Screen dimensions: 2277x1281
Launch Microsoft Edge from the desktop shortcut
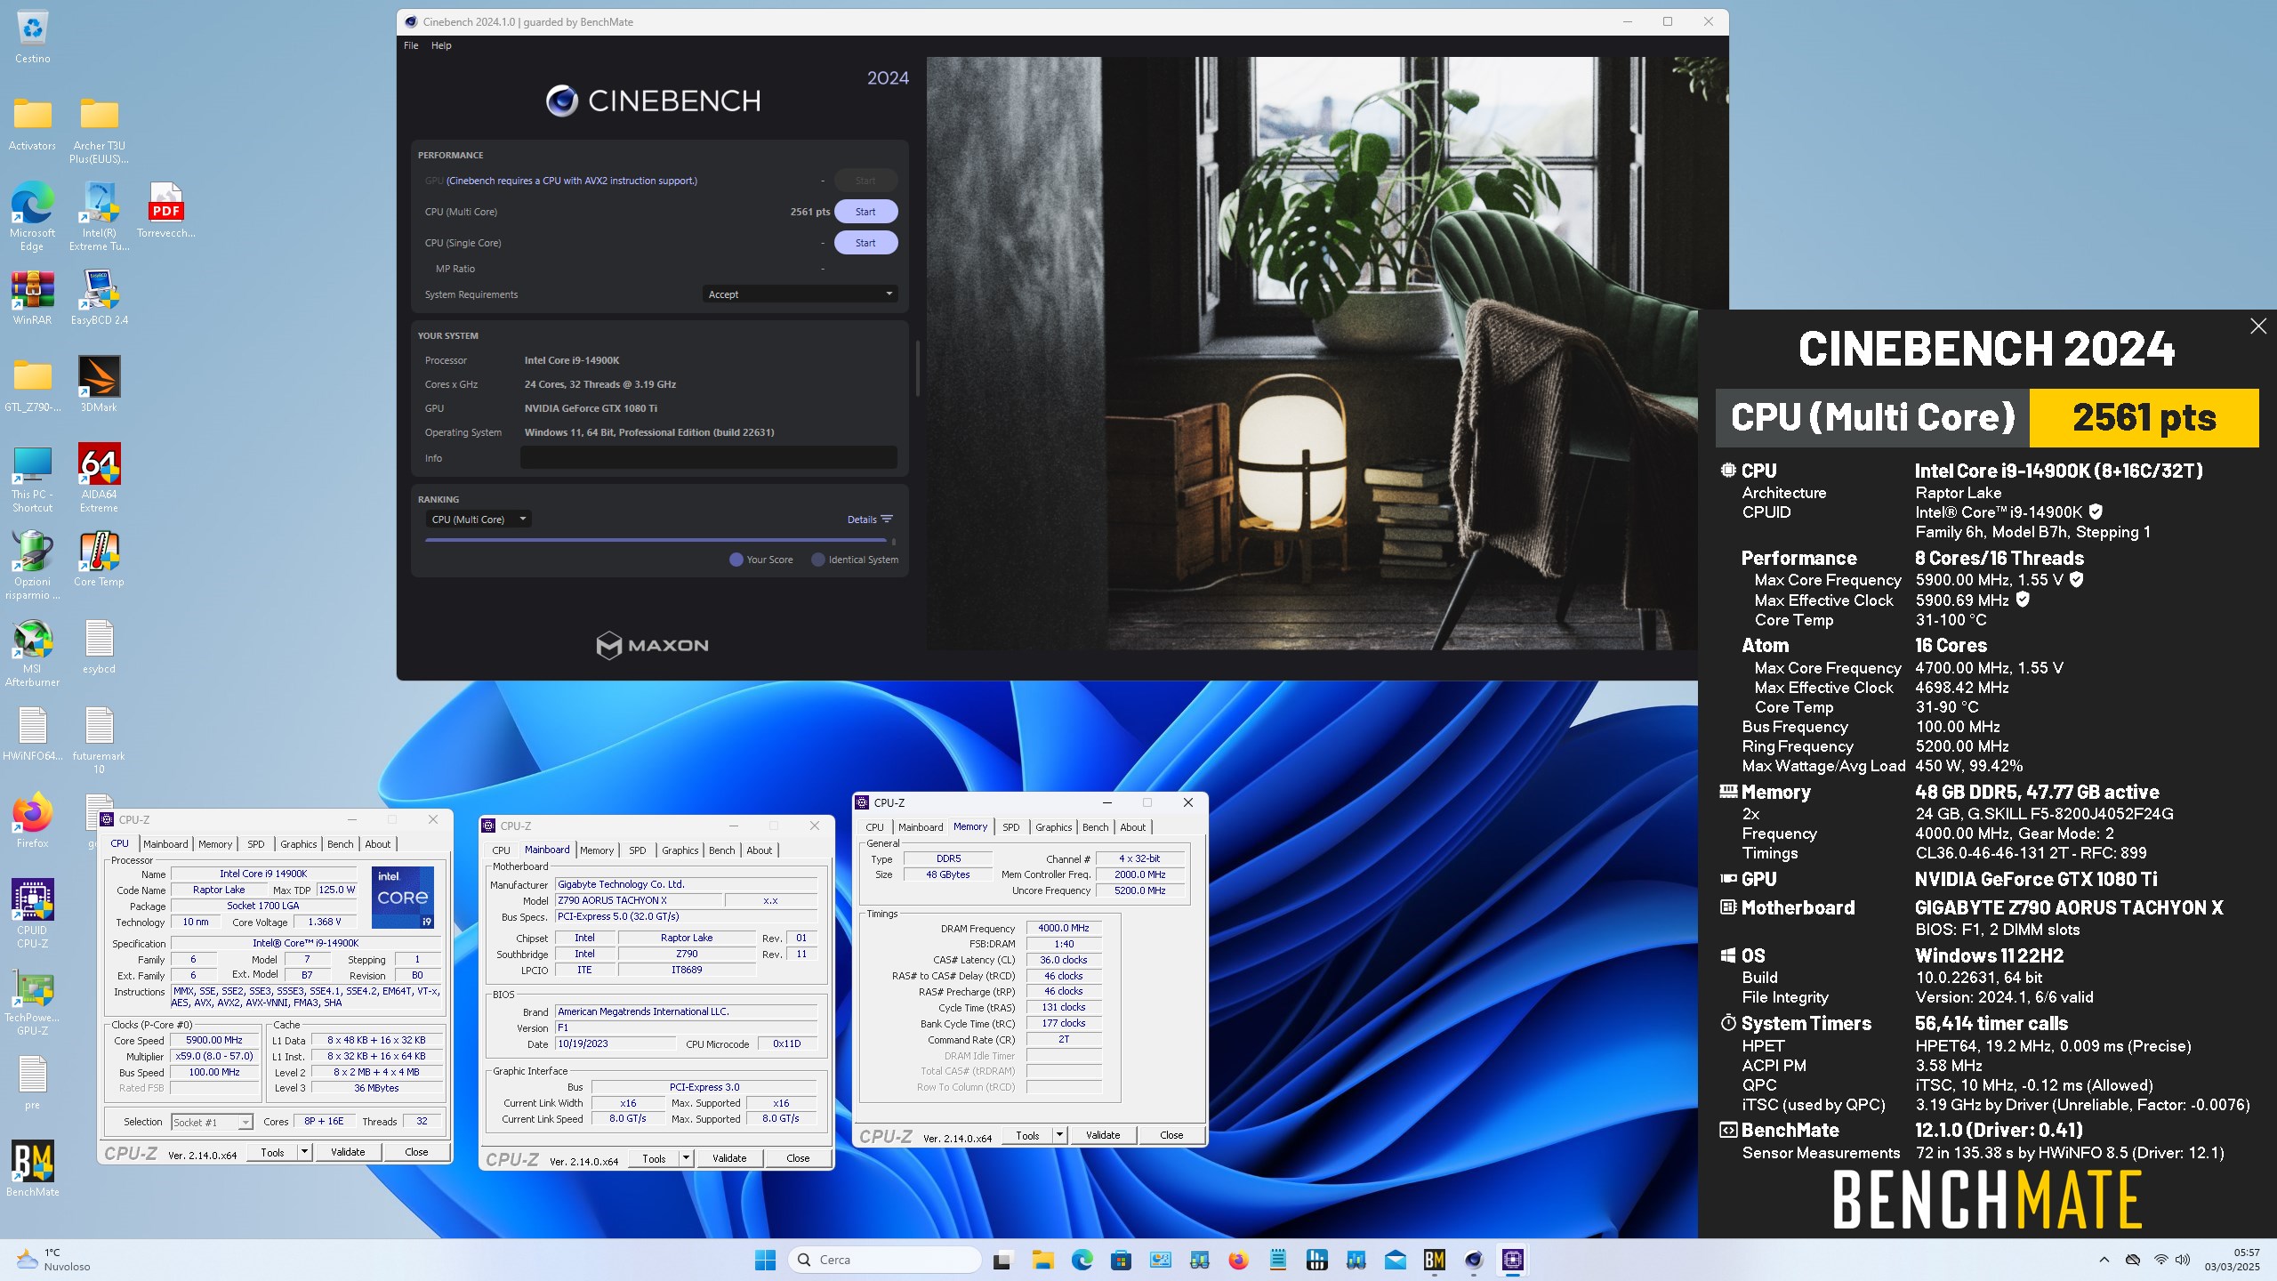32,218
